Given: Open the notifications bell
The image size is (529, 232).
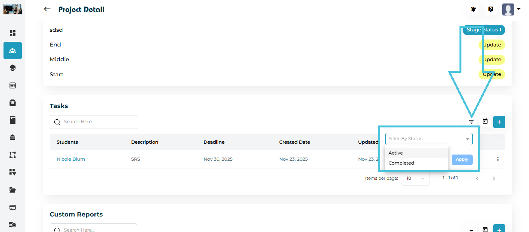Looking at the screenshot, I should (x=473, y=9).
